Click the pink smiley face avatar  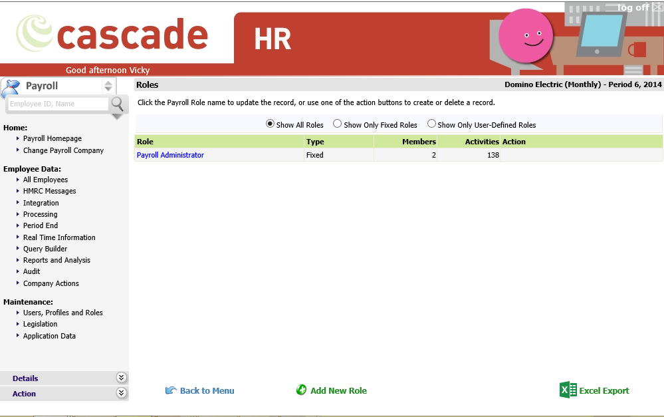[526, 36]
